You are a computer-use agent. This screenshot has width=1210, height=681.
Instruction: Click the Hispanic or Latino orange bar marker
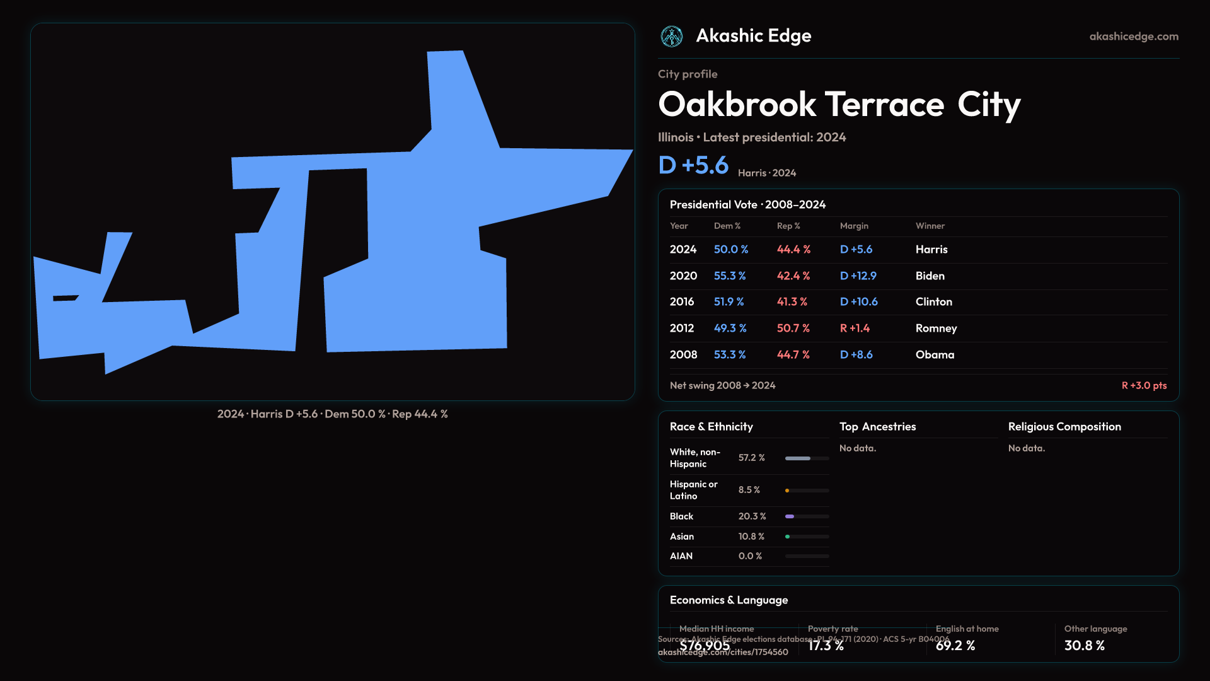click(x=787, y=491)
